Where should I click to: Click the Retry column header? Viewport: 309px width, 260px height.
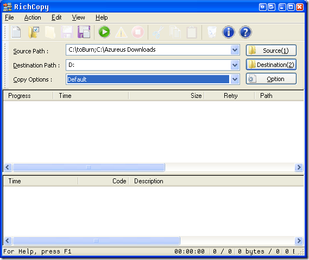click(229, 96)
